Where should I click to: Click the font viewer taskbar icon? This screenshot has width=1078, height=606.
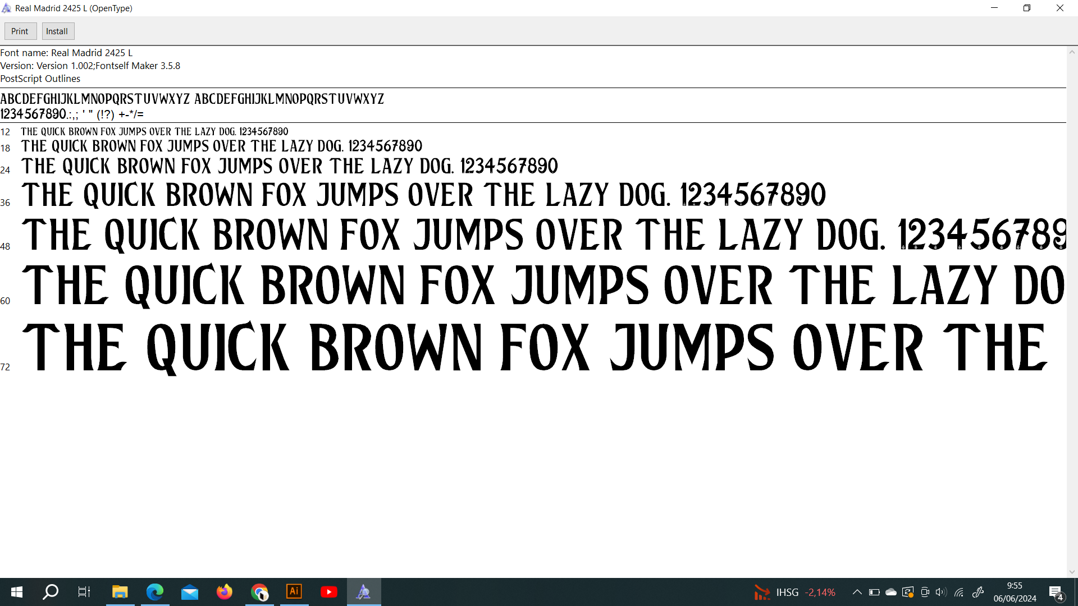(364, 592)
